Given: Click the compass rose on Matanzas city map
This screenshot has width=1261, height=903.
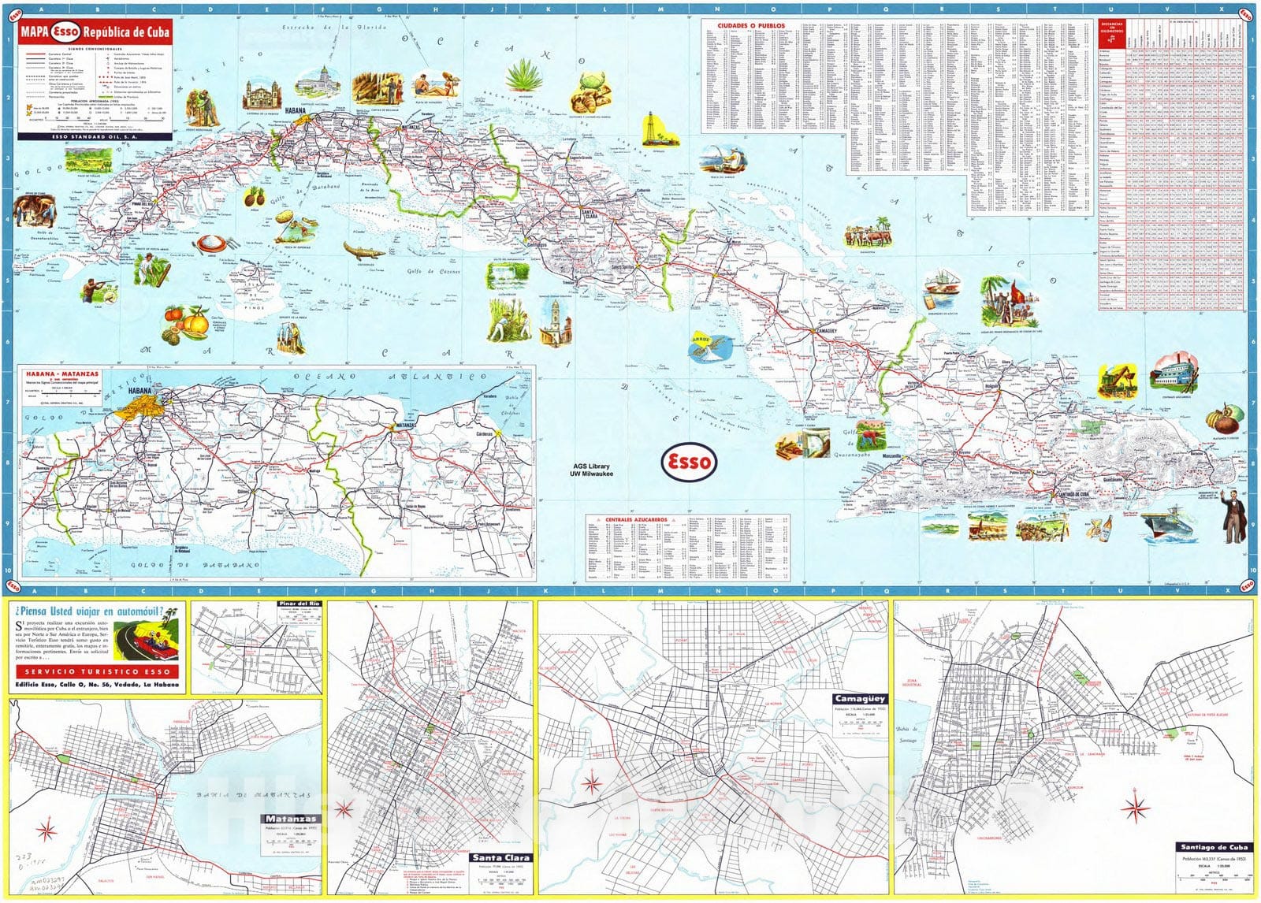Looking at the screenshot, I should [46, 830].
